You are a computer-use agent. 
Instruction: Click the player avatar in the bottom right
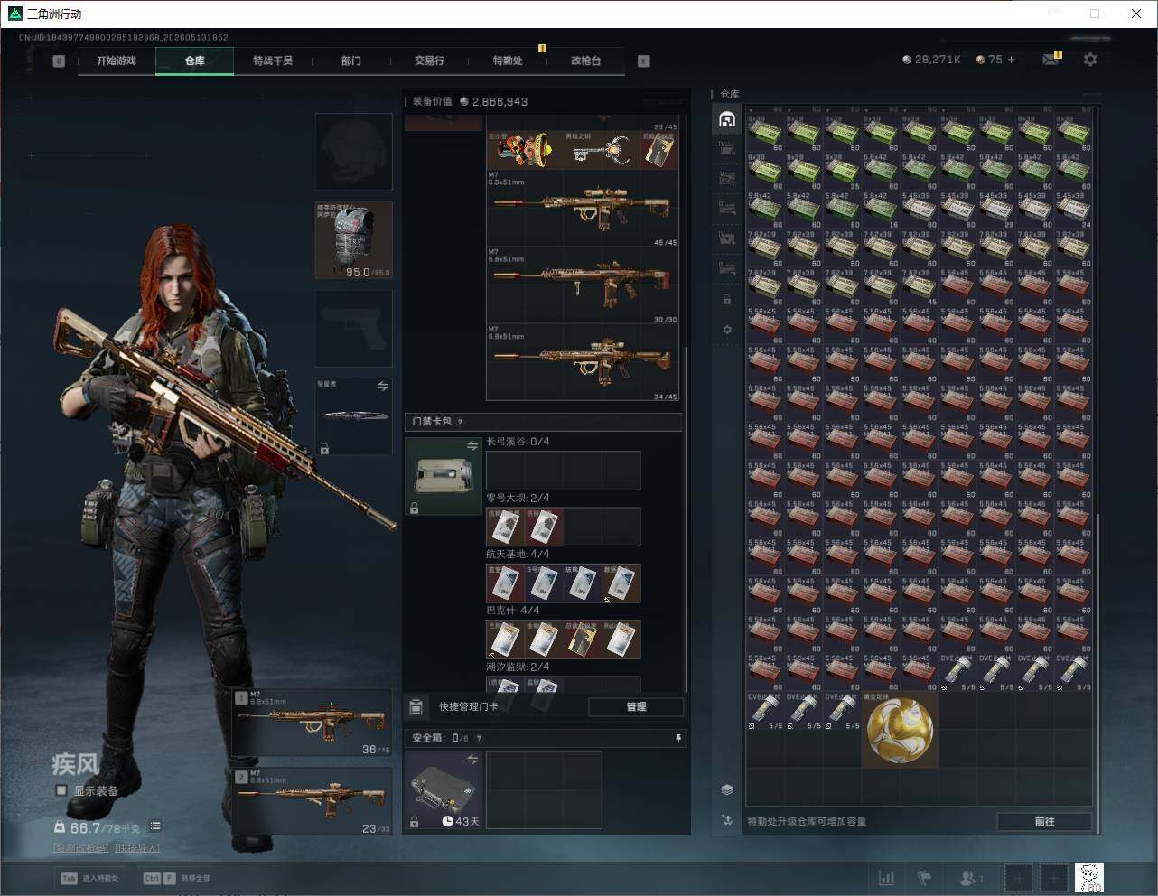tap(1088, 878)
